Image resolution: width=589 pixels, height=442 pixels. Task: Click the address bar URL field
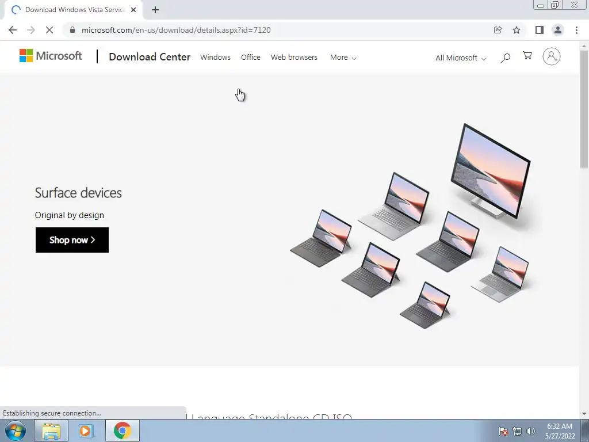(278, 30)
